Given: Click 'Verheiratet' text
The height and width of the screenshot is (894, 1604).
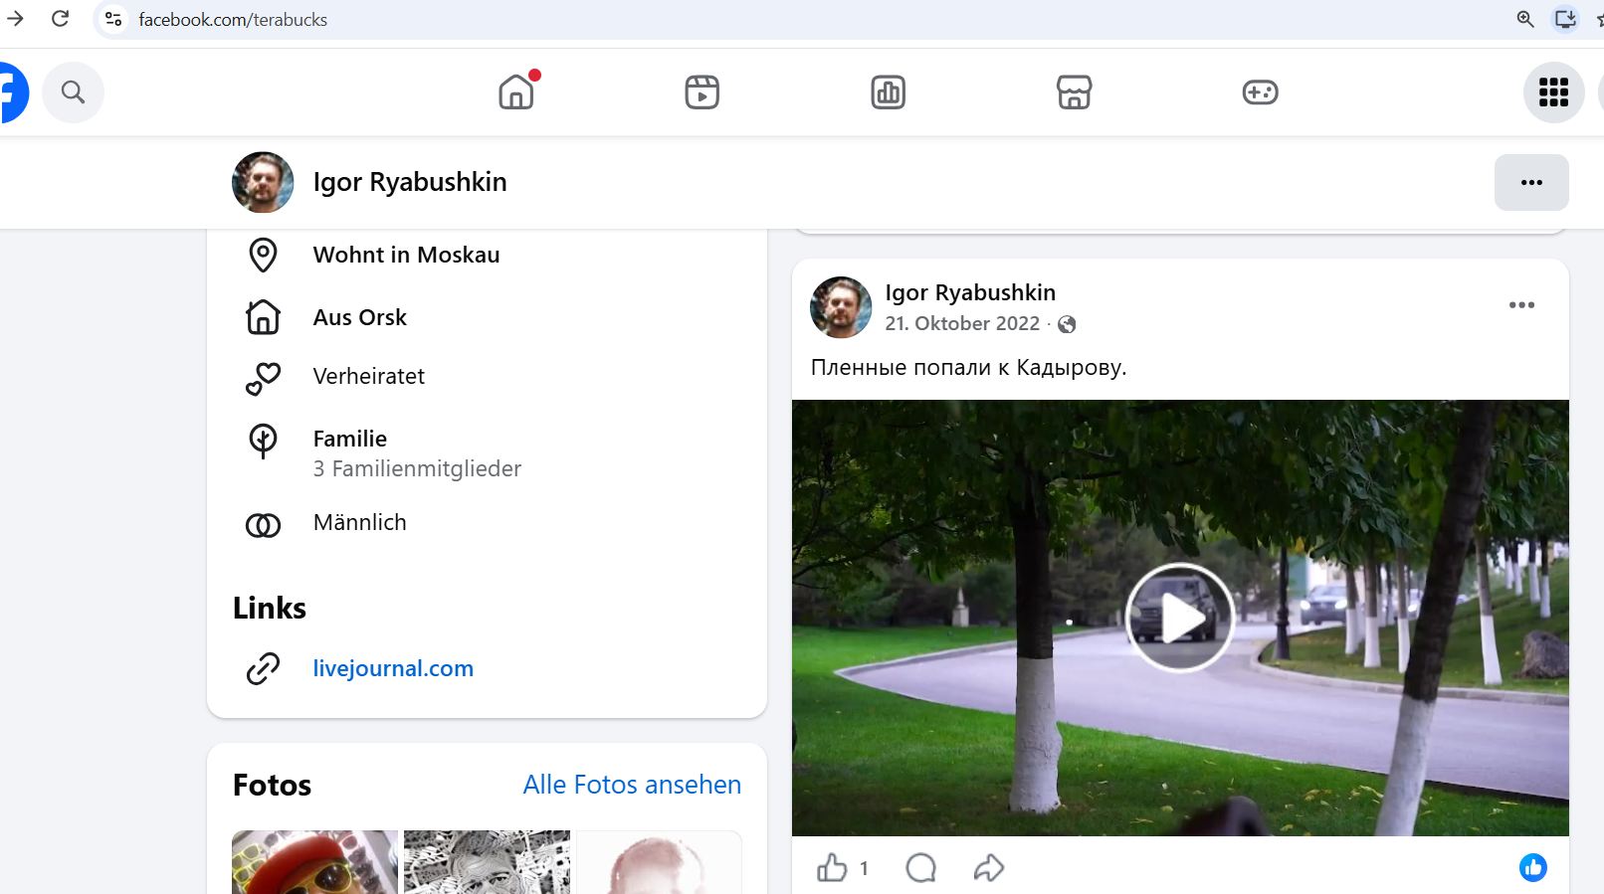Looking at the screenshot, I should click(x=368, y=376).
